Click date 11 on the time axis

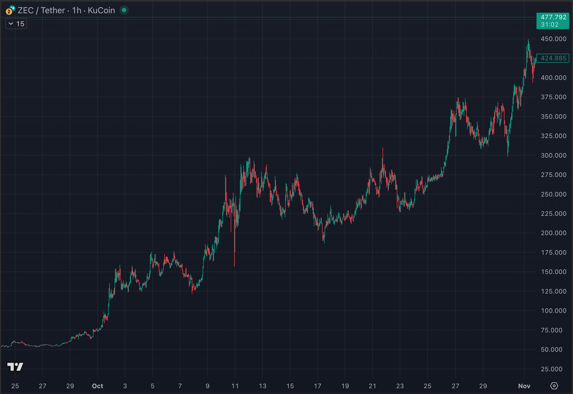pos(235,386)
